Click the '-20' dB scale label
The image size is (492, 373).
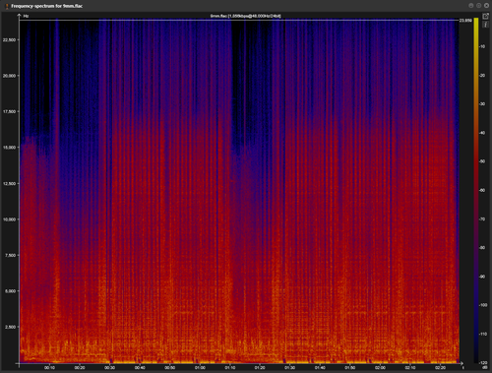[x=482, y=76]
